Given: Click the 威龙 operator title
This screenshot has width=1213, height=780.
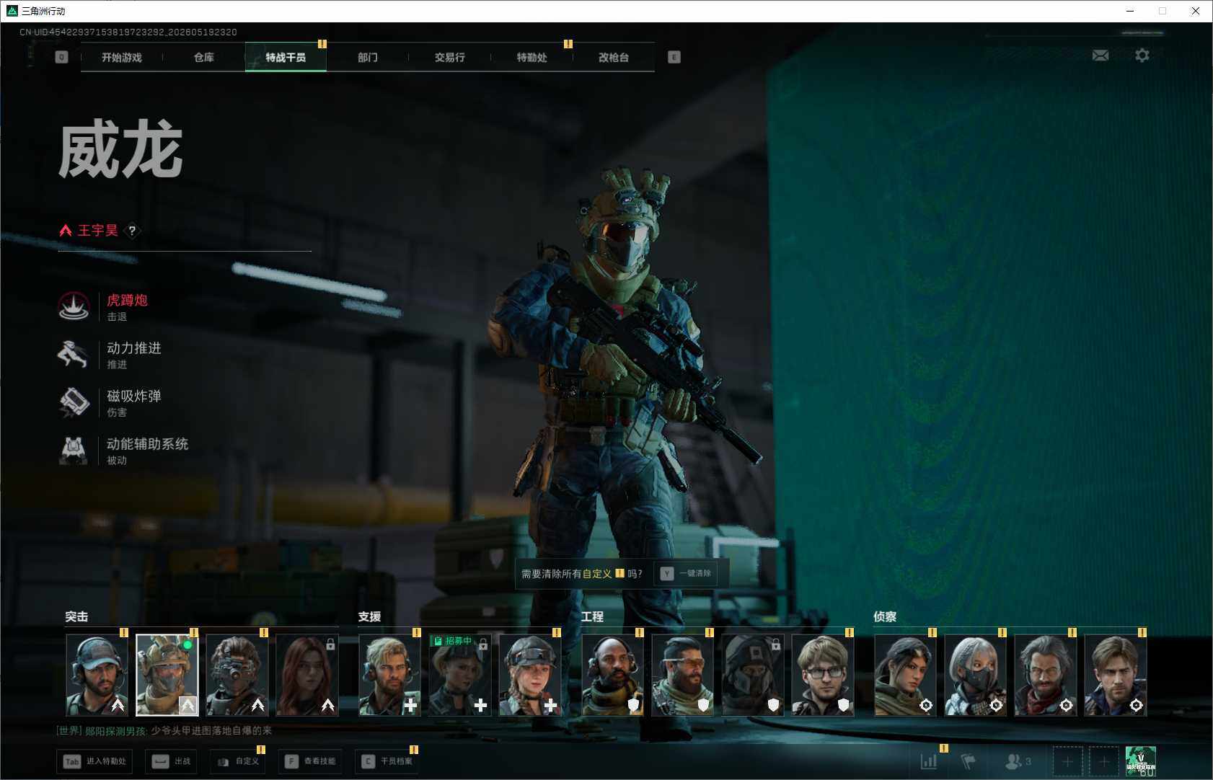Looking at the screenshot, I should [x=120, y=150].
